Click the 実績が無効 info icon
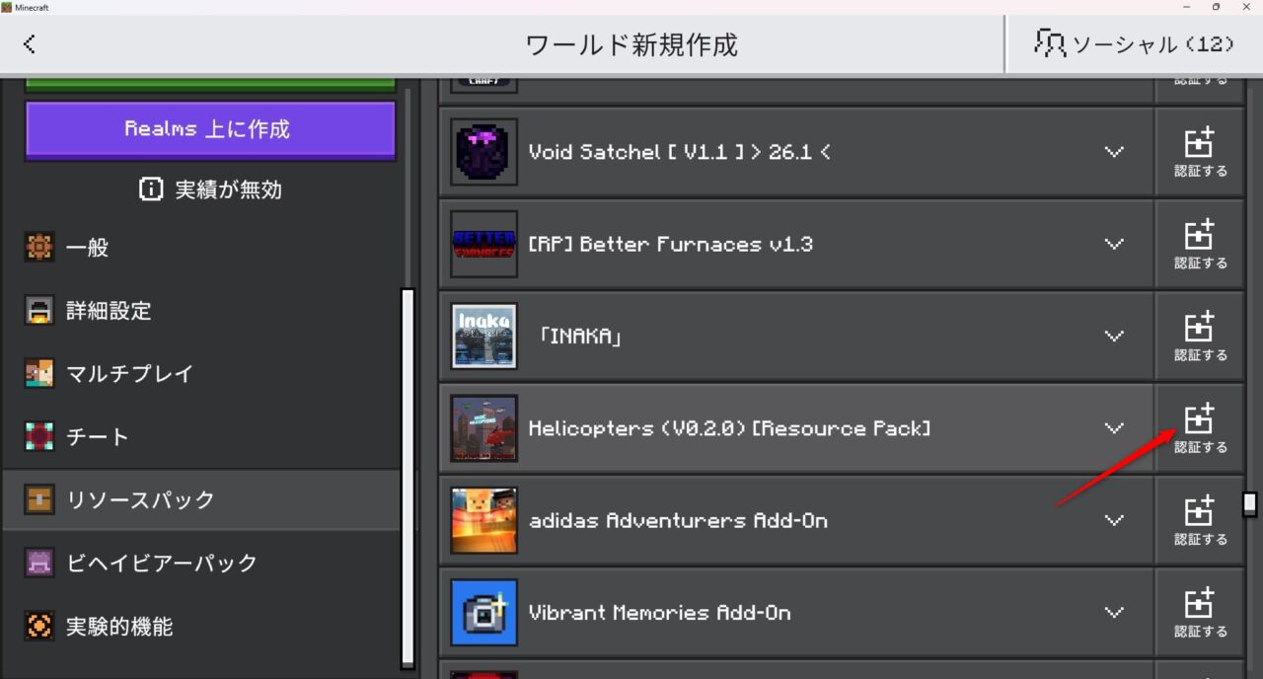Viewport: 1263px width, 679px height. (151, 189)
